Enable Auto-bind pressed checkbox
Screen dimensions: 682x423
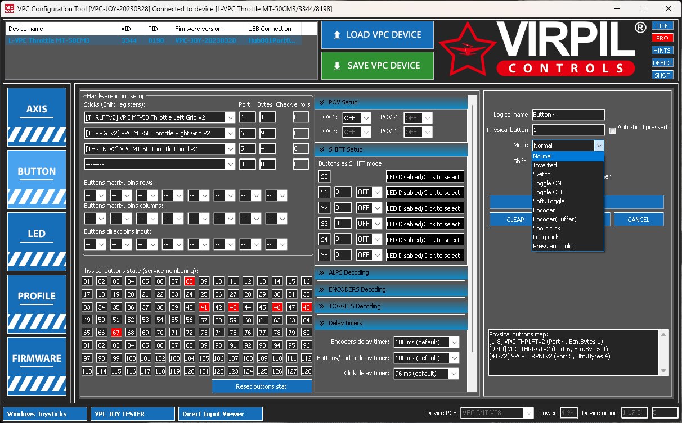tap(612, 131)
